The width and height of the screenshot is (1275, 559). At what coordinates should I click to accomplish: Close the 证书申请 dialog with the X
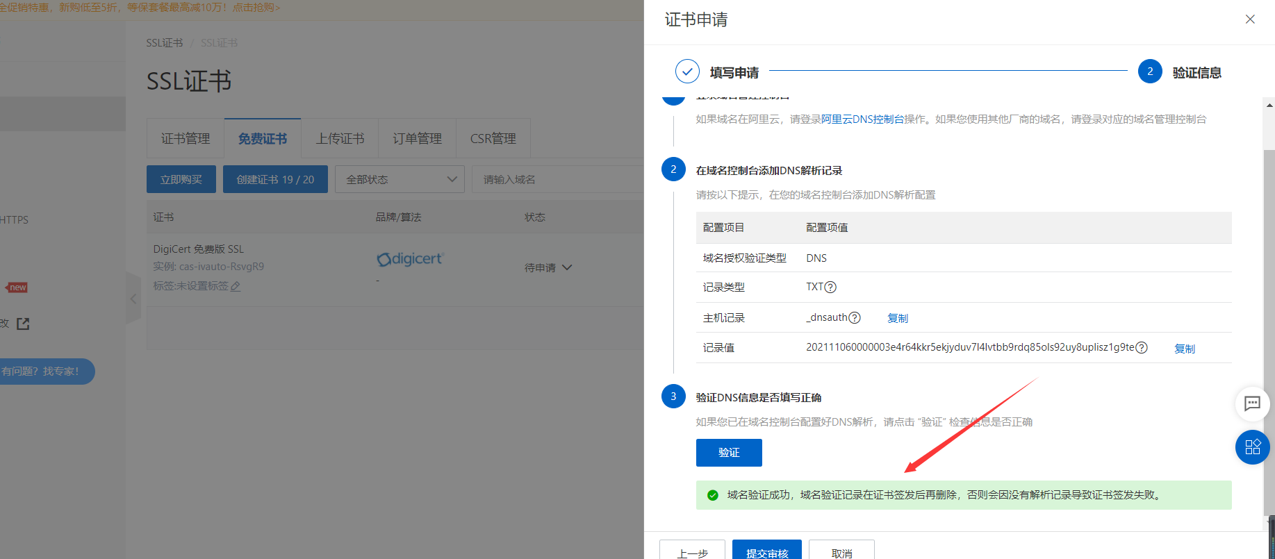point(1250,19)
